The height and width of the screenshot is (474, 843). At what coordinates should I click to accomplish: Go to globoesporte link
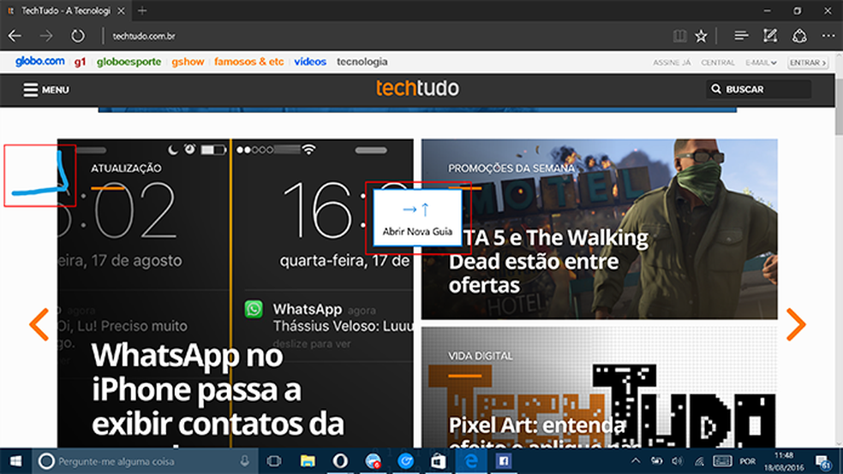coord(129,62)
